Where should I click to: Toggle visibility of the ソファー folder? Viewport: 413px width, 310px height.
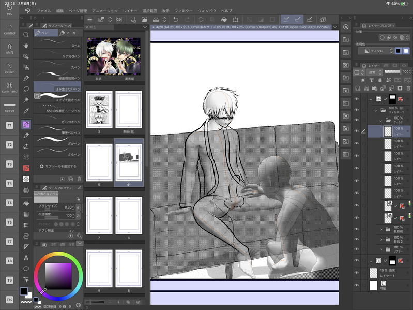point(356,249)
